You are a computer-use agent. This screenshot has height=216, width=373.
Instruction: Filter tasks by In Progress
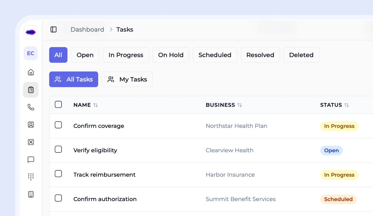(126, 55)
